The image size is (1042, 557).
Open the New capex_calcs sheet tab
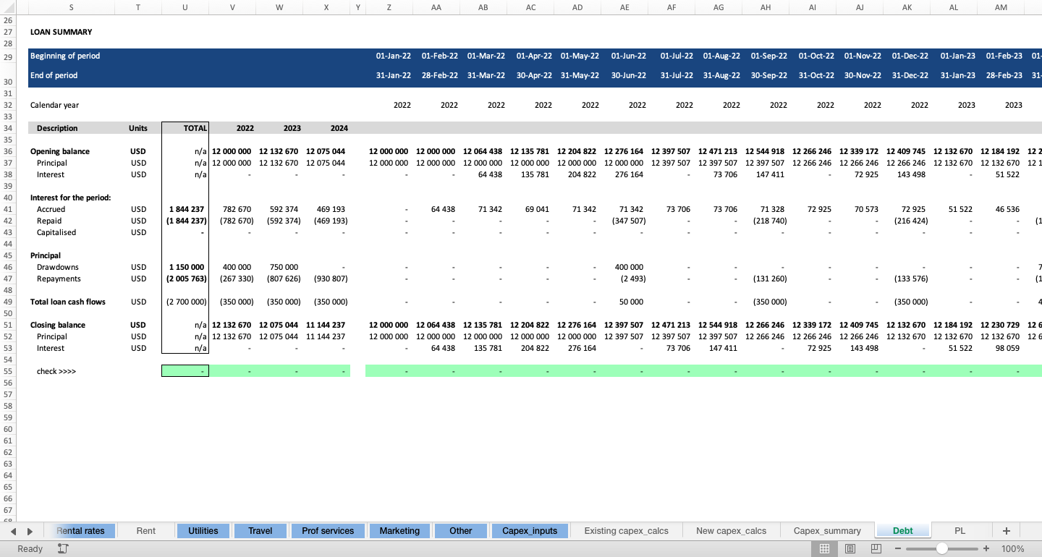pyautogui.click(x=731, y=530)
